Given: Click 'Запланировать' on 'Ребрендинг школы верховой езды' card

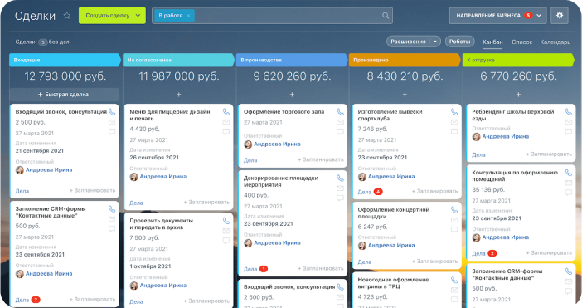Looking at the screenshot, I should [549, 154].
